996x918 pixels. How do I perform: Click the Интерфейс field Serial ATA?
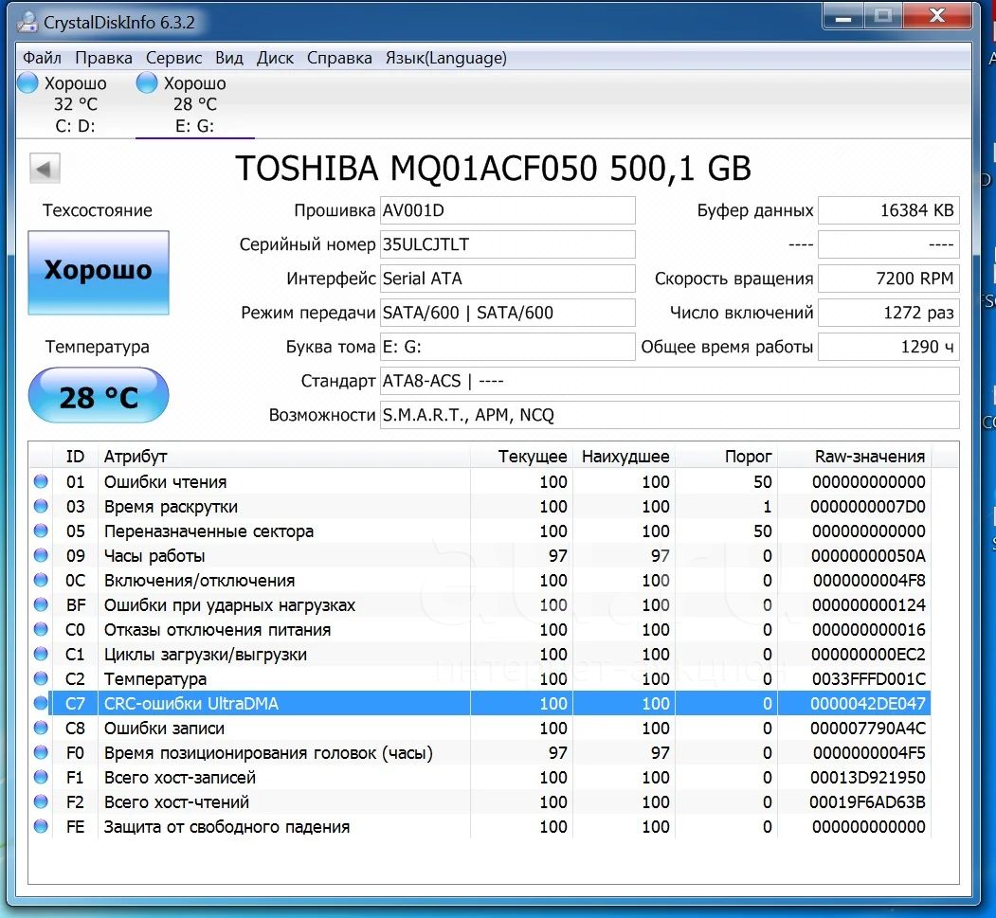click(x=508, y=279)
